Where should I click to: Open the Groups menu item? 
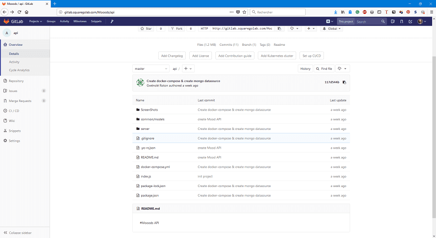pyautogui.click(x=51, y=21)
